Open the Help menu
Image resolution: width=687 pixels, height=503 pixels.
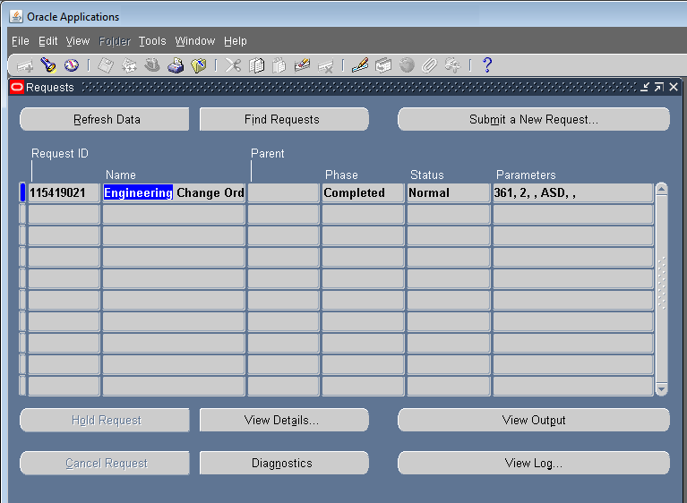click(236, 41)
